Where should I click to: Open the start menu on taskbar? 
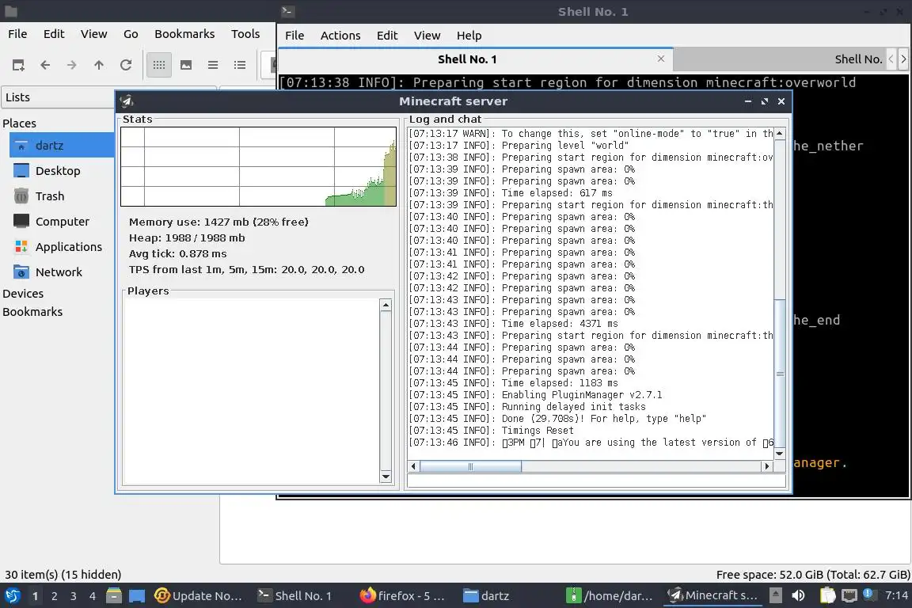tap(12, 596)
